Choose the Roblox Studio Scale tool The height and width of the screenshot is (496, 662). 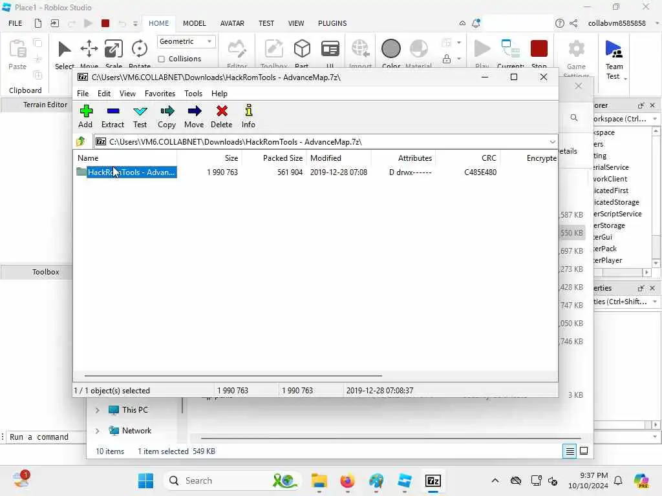click(x=114, y=54)
